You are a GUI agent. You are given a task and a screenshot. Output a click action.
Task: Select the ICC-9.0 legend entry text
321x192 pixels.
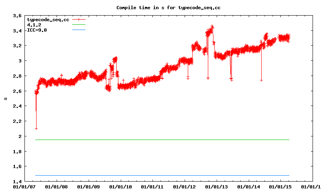click(x=37, y=30)
